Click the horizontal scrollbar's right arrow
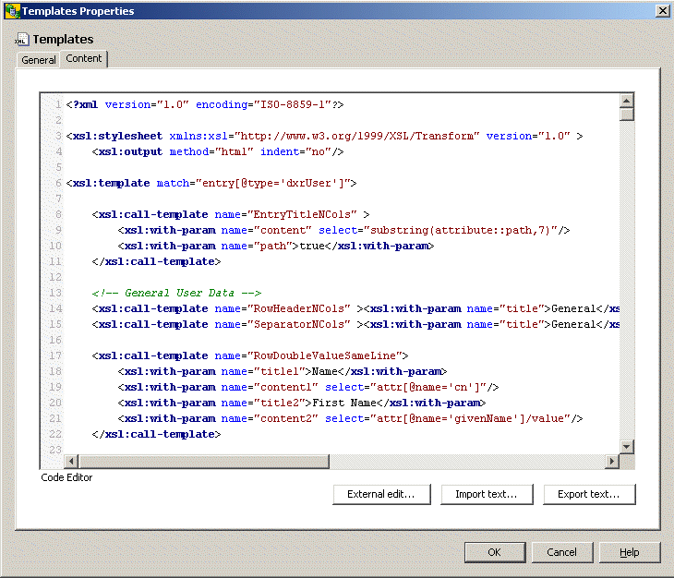The width and height of the screenshot is (674, 578). coord(612,462)
